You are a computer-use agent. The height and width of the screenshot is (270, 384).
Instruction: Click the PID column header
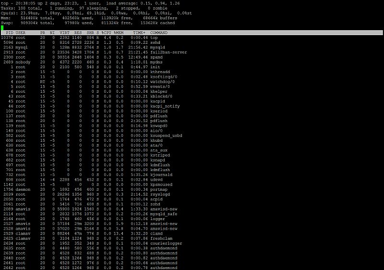click(x=9, y=33)
